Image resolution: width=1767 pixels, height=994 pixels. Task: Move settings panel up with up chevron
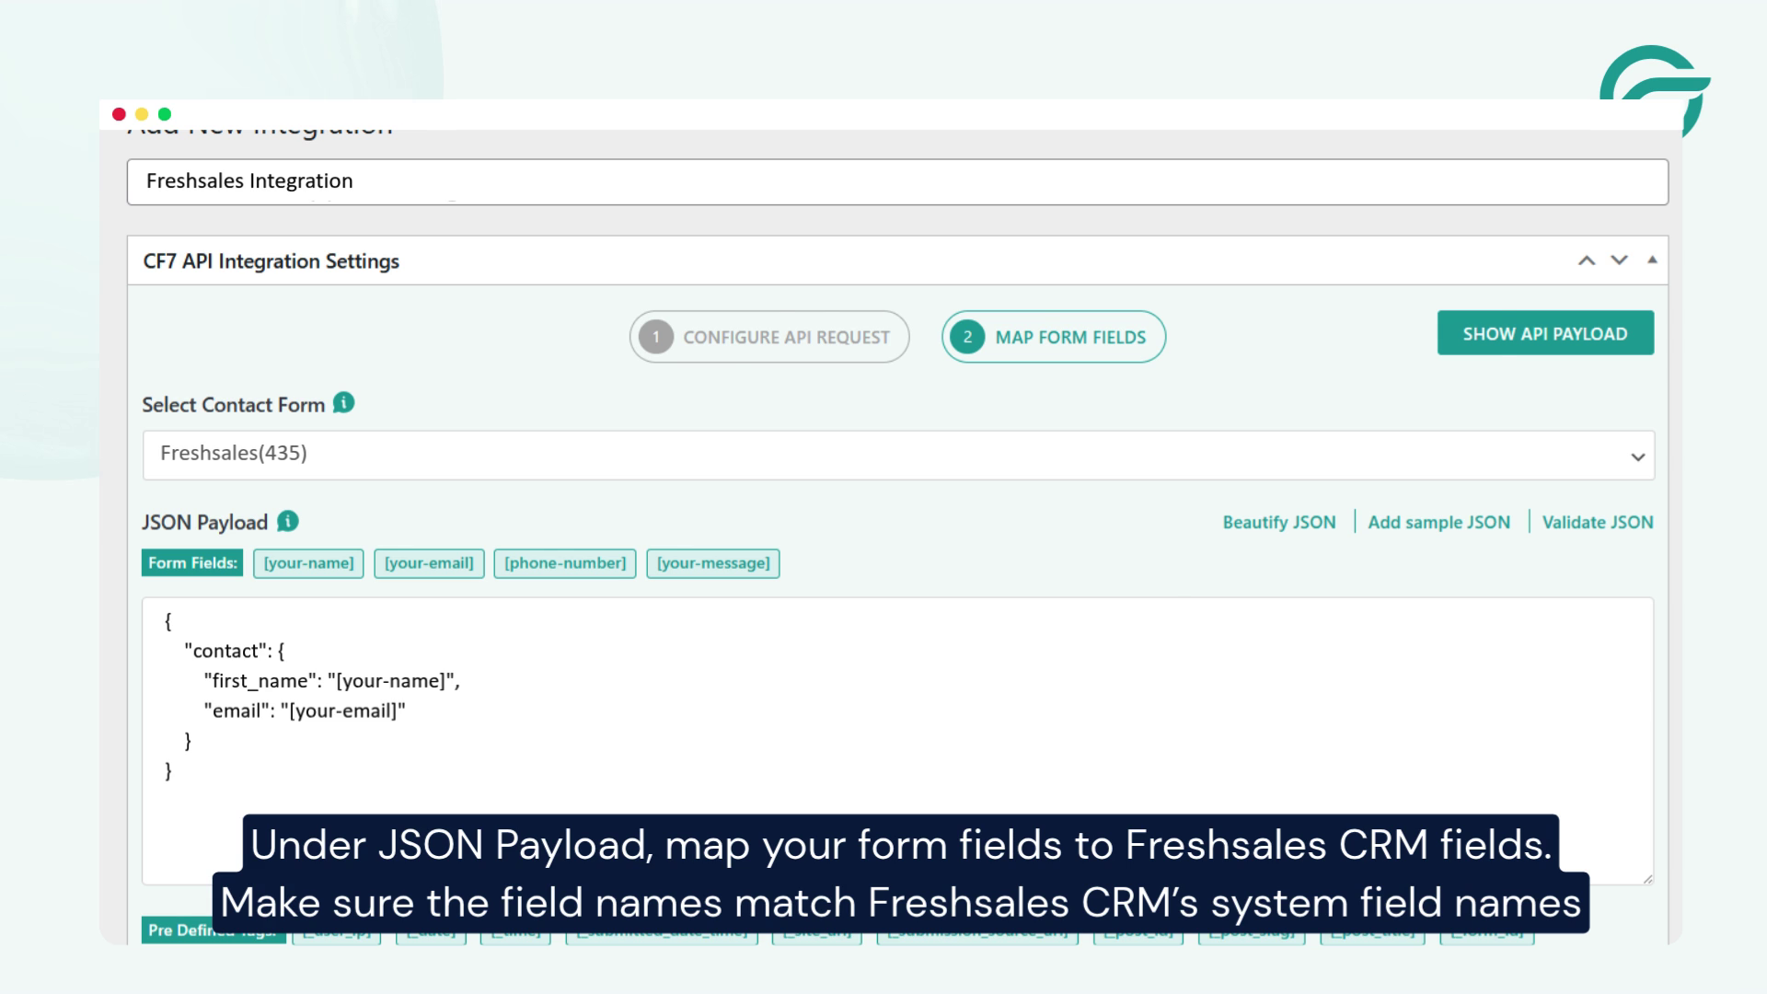click(x=1587, y=260)
